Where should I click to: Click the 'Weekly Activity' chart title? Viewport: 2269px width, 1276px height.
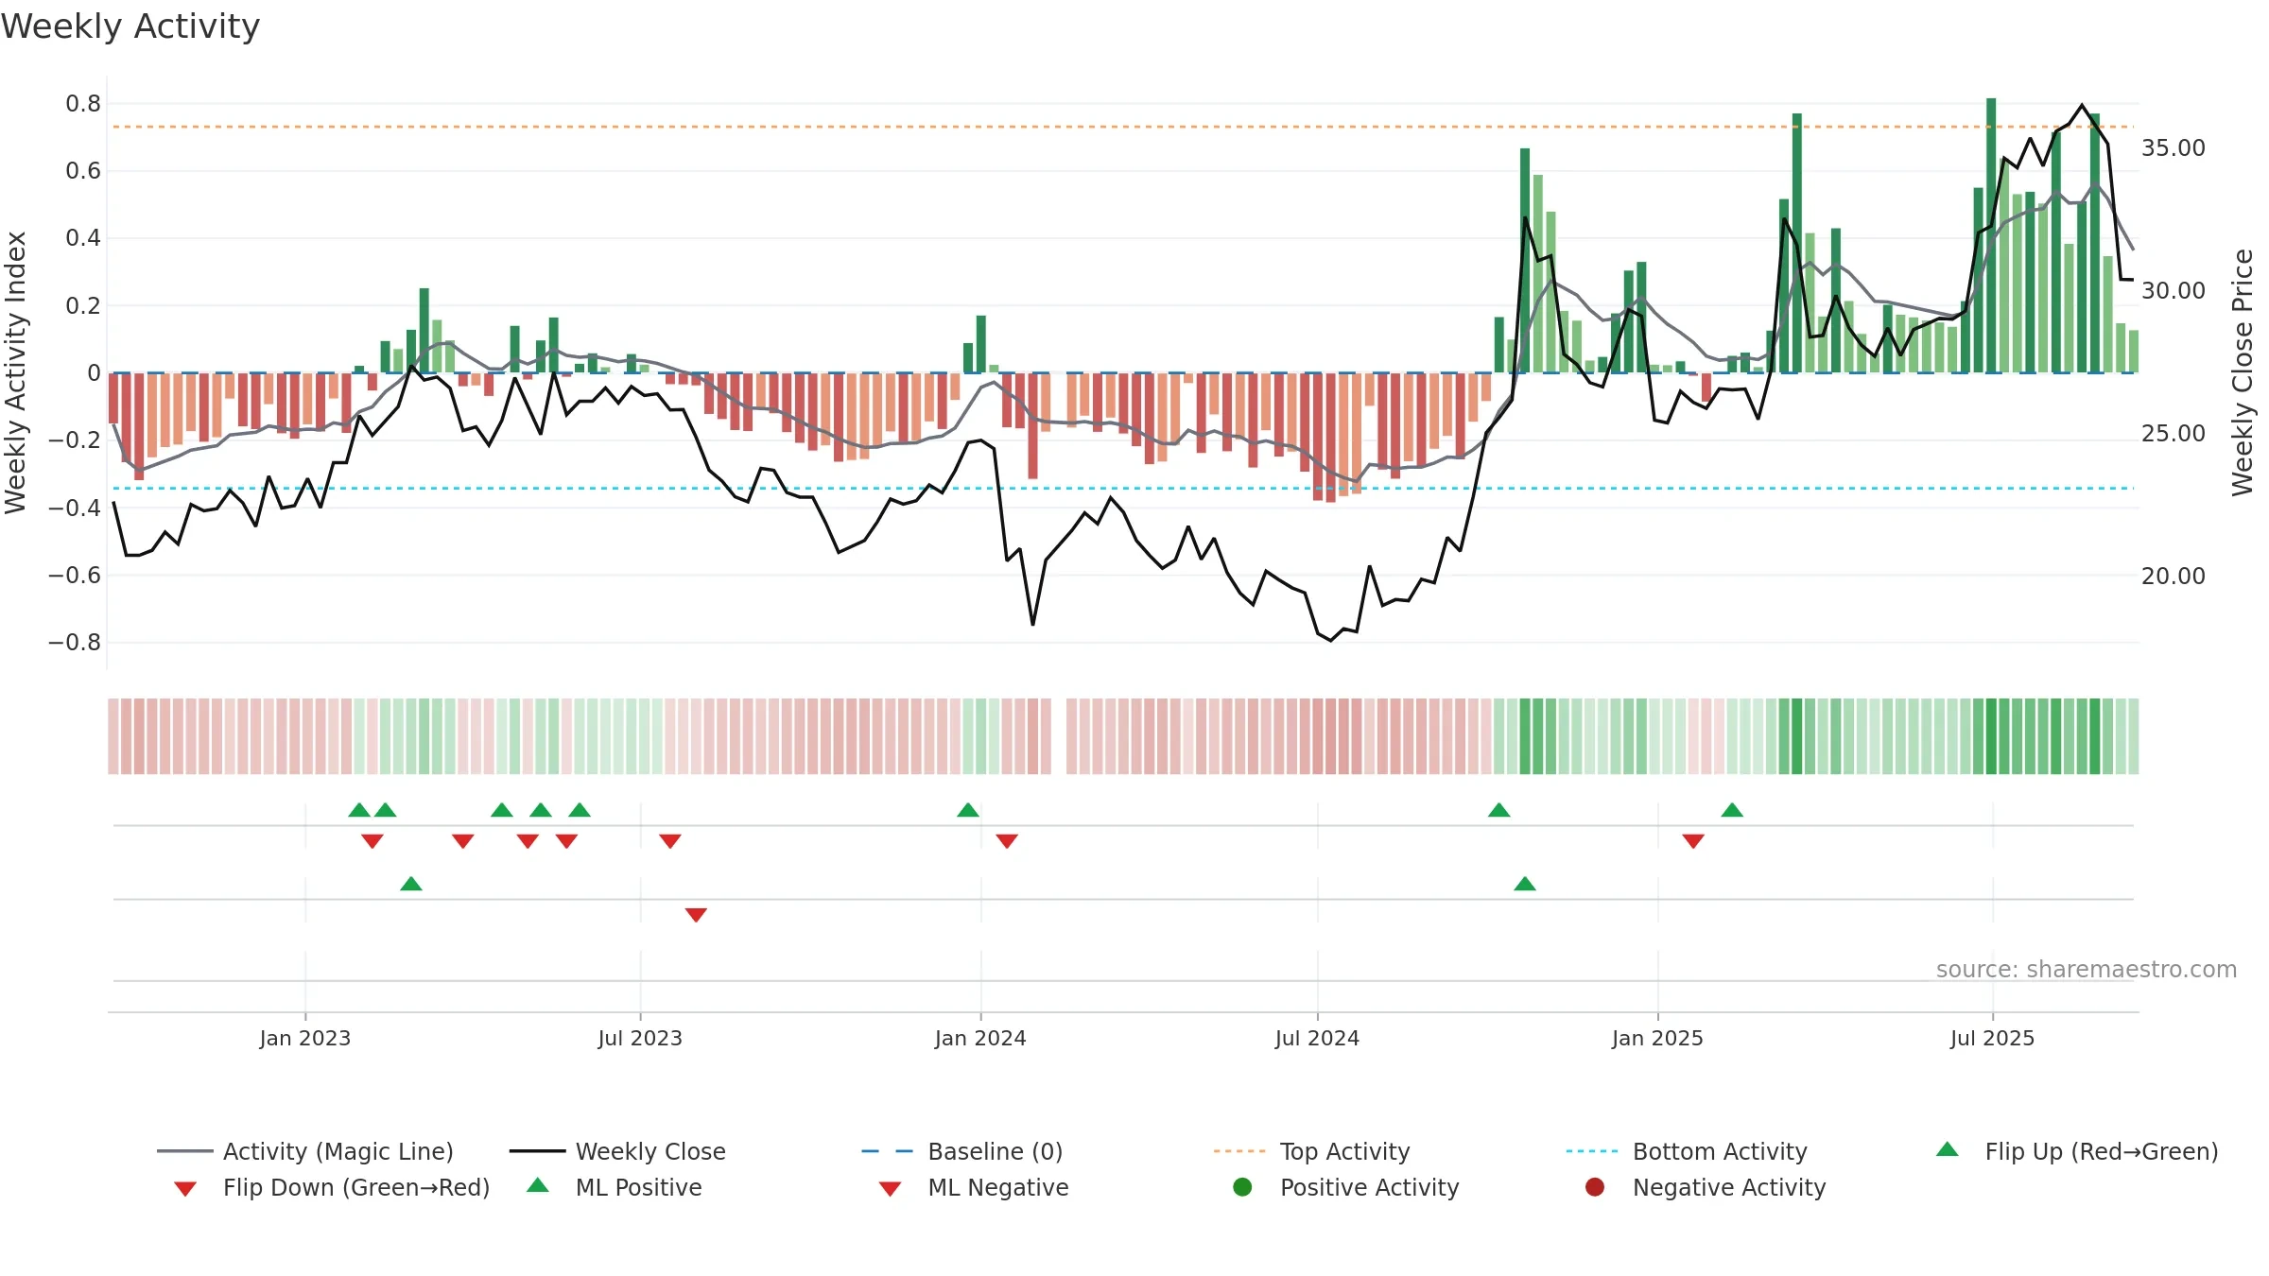pos(130,26)
